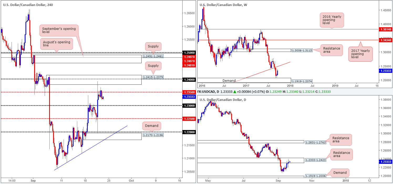This screenshot has height=184, width=393.
Task: Click the 1.25500 axis value
Action: click(x=189, y=40)
